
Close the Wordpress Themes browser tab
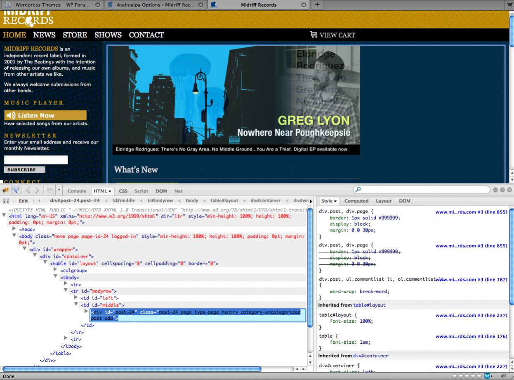pyautogui.click(x=97, y=5)
